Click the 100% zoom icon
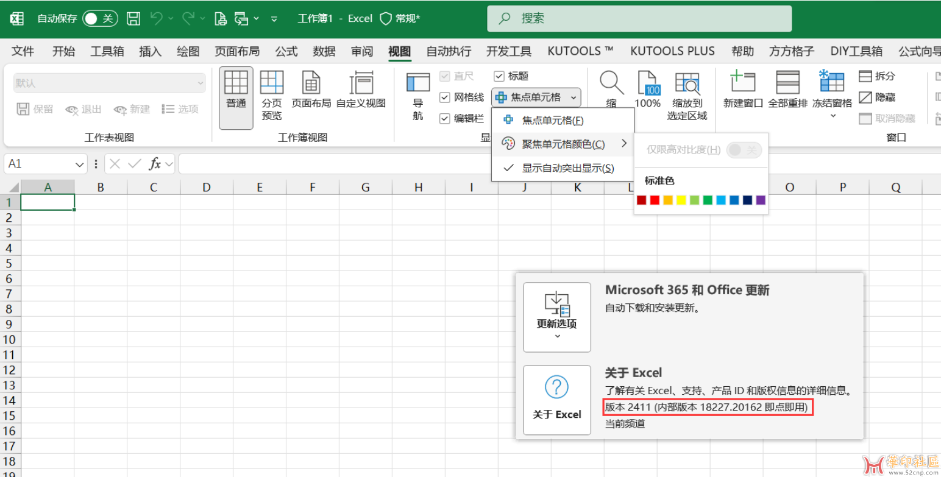 [x=648, y=82]
